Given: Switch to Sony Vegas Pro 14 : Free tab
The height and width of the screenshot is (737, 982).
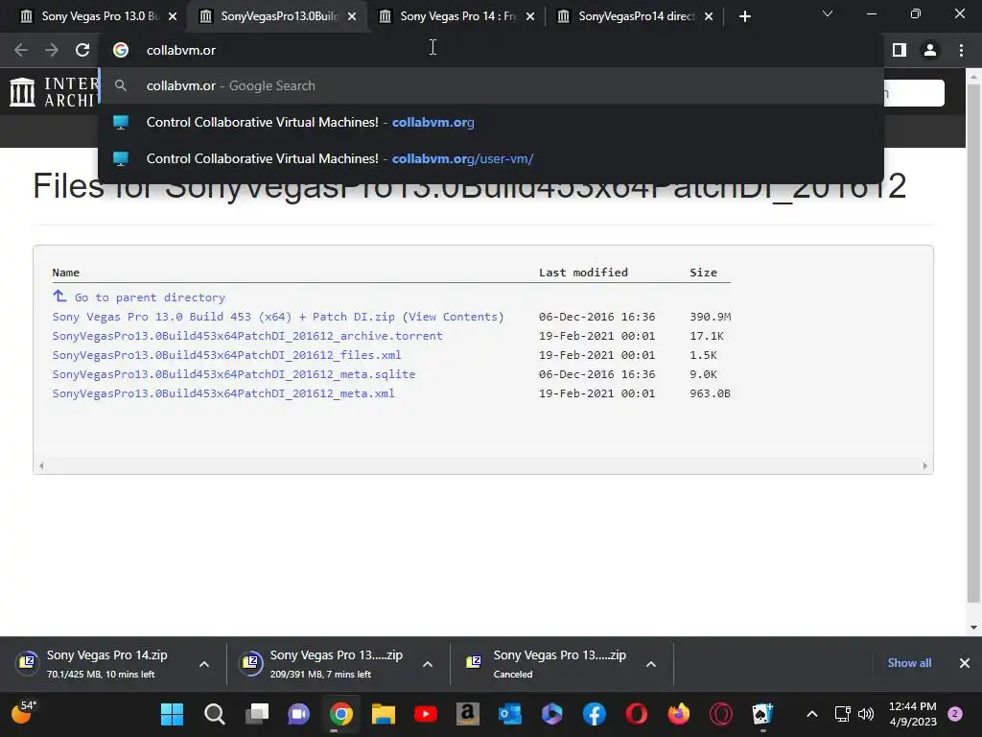Looking at the screenshot, I should 457,16.
